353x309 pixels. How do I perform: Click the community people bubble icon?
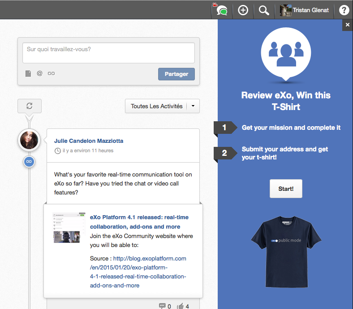tap(286, 54)
